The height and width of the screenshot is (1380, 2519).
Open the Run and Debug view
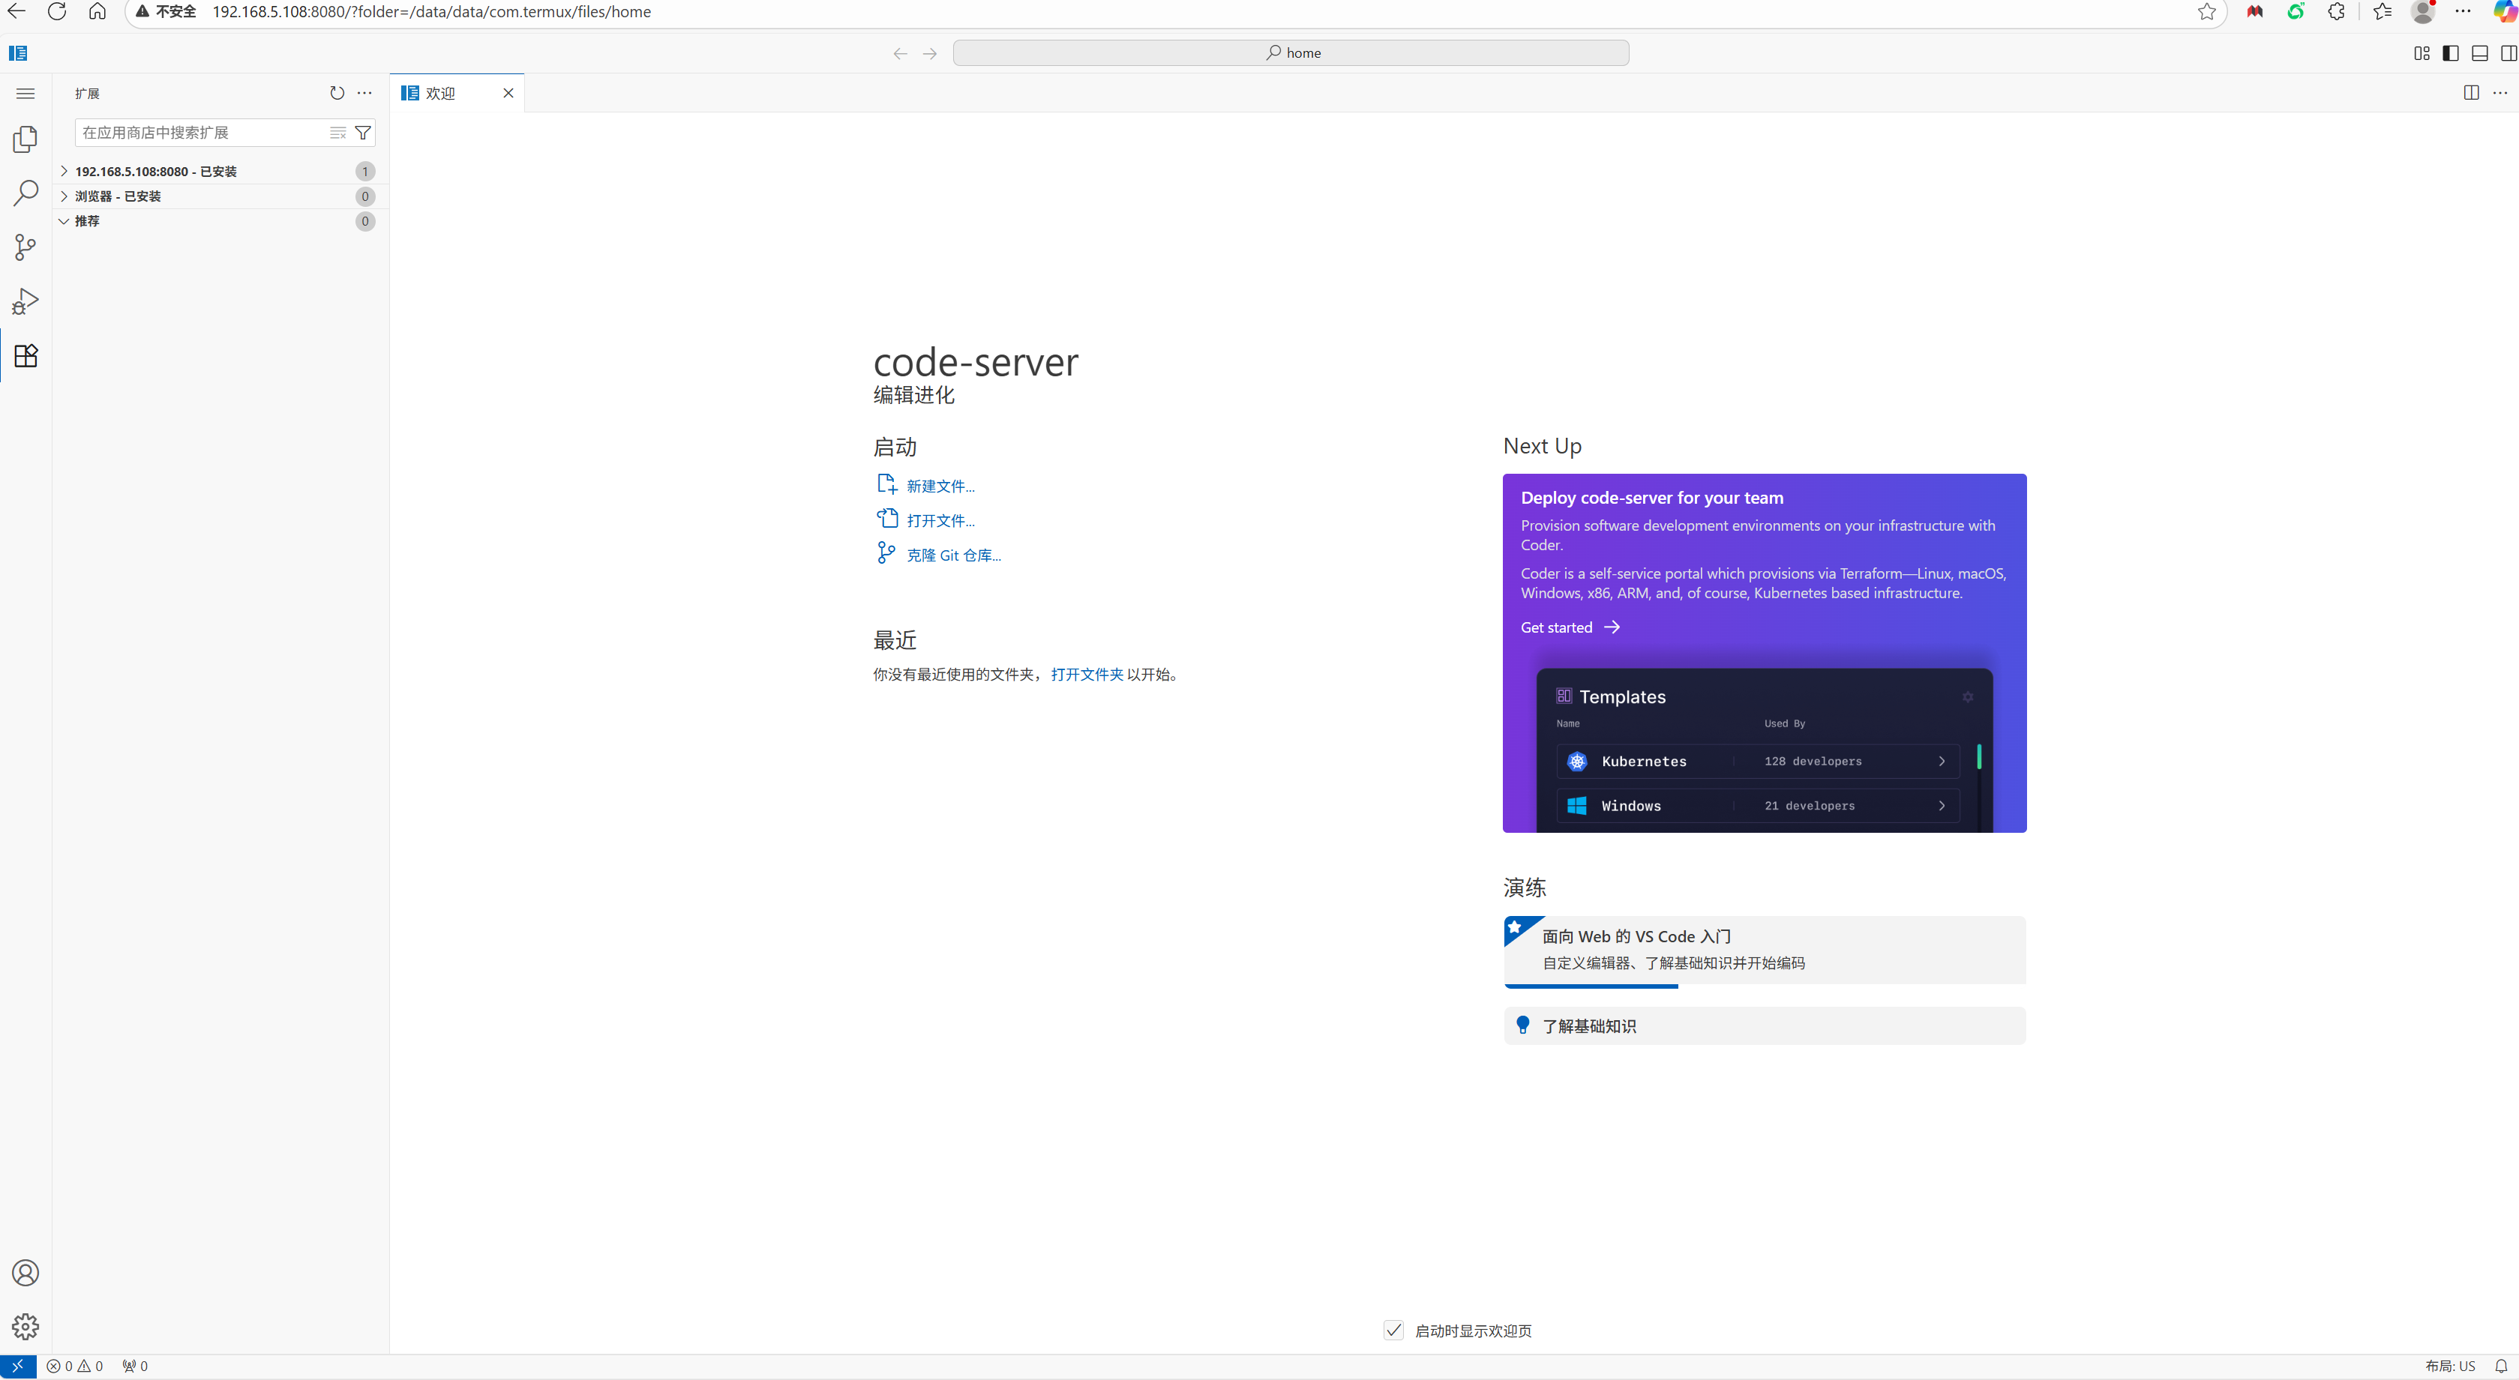25,301
